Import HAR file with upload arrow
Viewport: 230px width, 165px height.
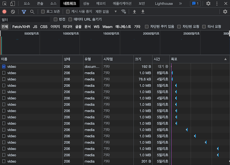pyautogui.click(x=134, y=12)
